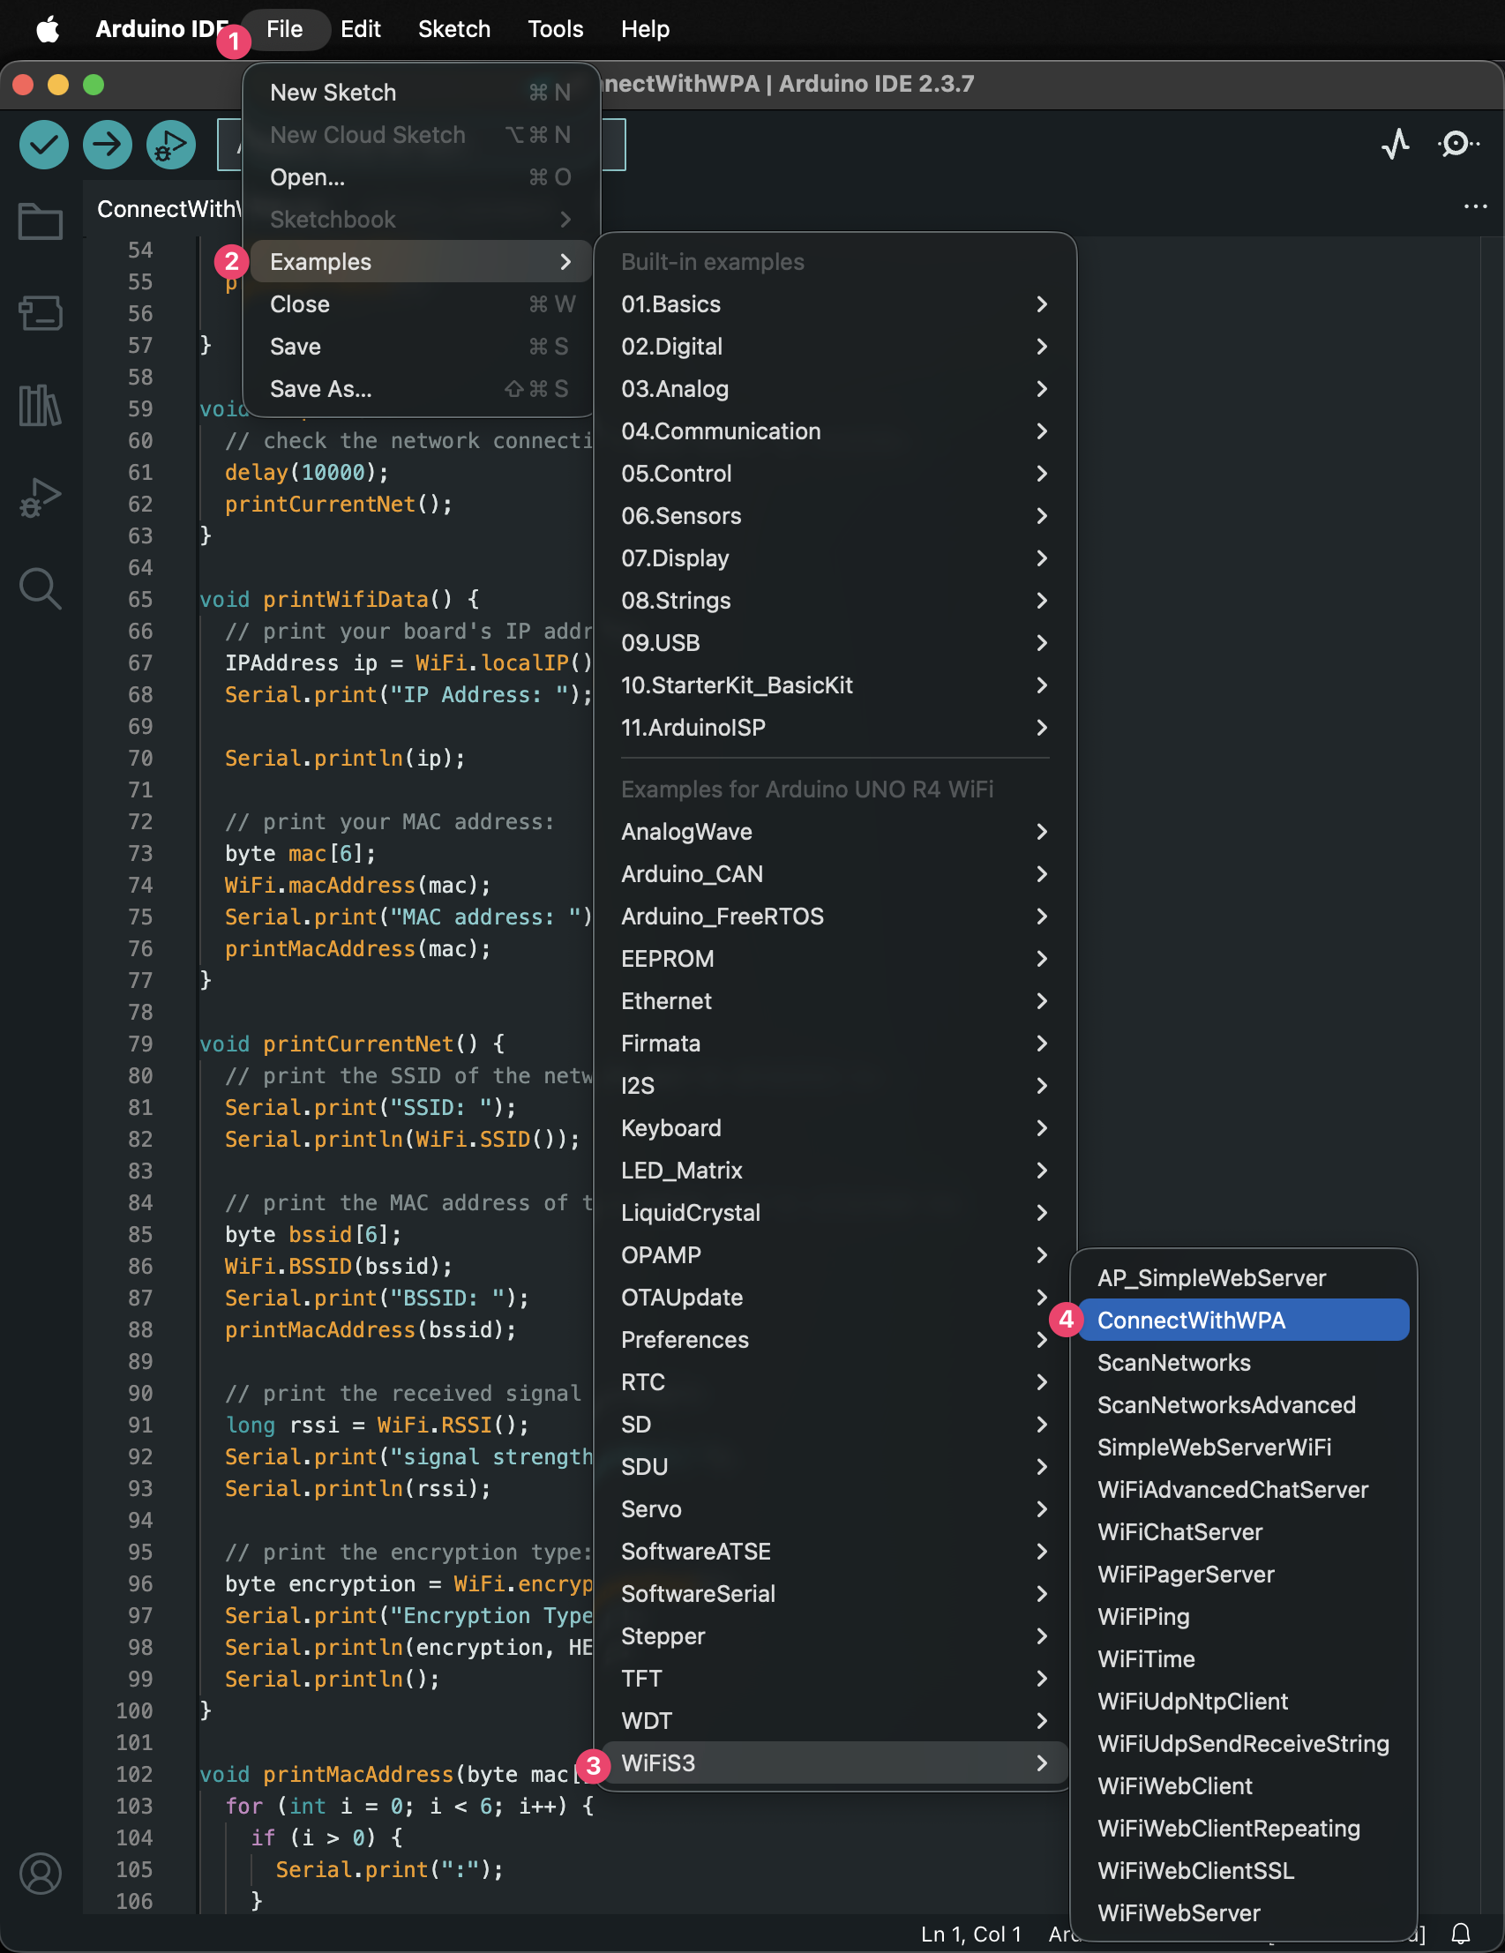Click line 61 delay(10000) in the code
The width and height of the screenshot is (1505, 1953).
pos(304,472)
